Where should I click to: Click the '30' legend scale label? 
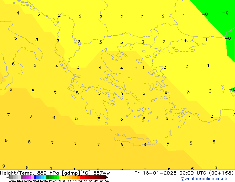tap(86, 181)
